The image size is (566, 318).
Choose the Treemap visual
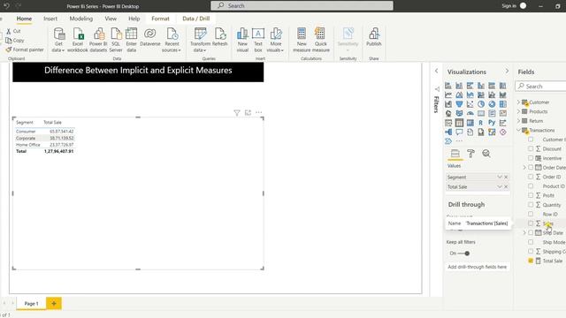(503, 104)
